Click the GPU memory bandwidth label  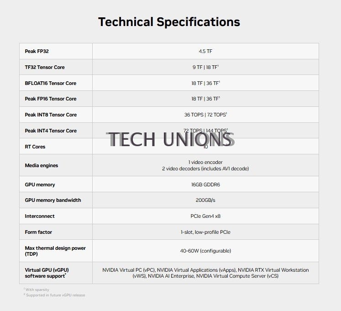[53, 200]
